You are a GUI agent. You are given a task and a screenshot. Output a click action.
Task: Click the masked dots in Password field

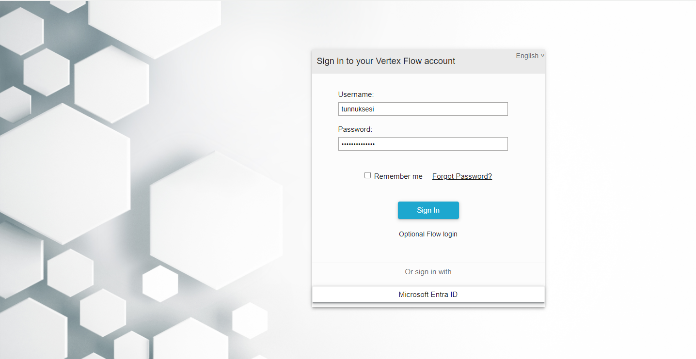[358, 144]
